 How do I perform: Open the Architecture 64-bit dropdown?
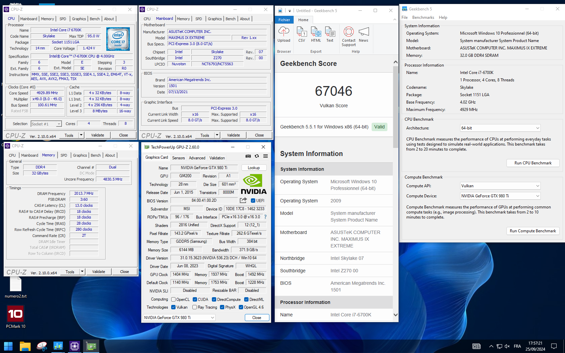coord(500,128)
